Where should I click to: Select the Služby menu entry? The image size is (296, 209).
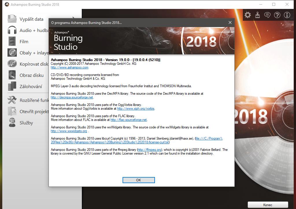click(x=26, y=123)
